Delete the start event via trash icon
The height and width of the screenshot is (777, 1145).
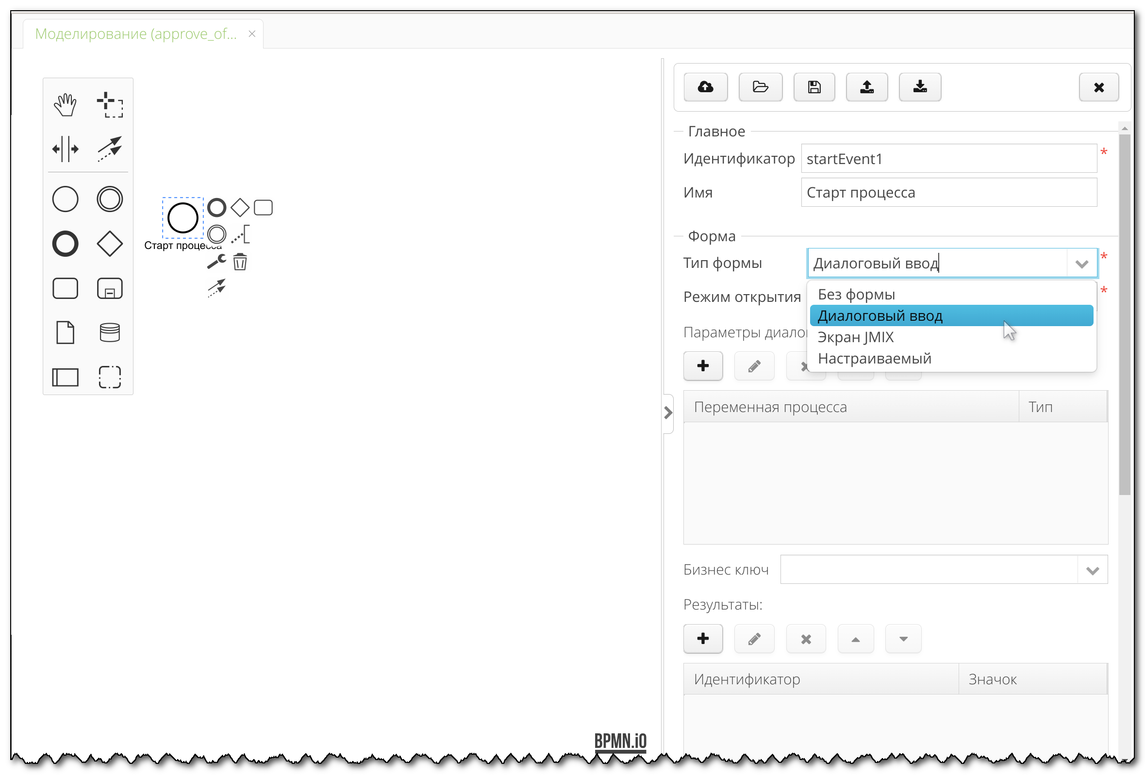coord(240,262)
